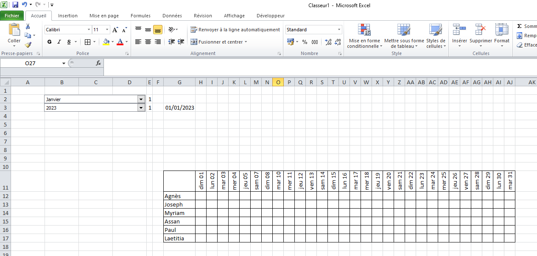Image resolution: width=537 pixels, height=256 pixels.
Task: Switch to the Formules tab
Action: (x=140, y=16)
